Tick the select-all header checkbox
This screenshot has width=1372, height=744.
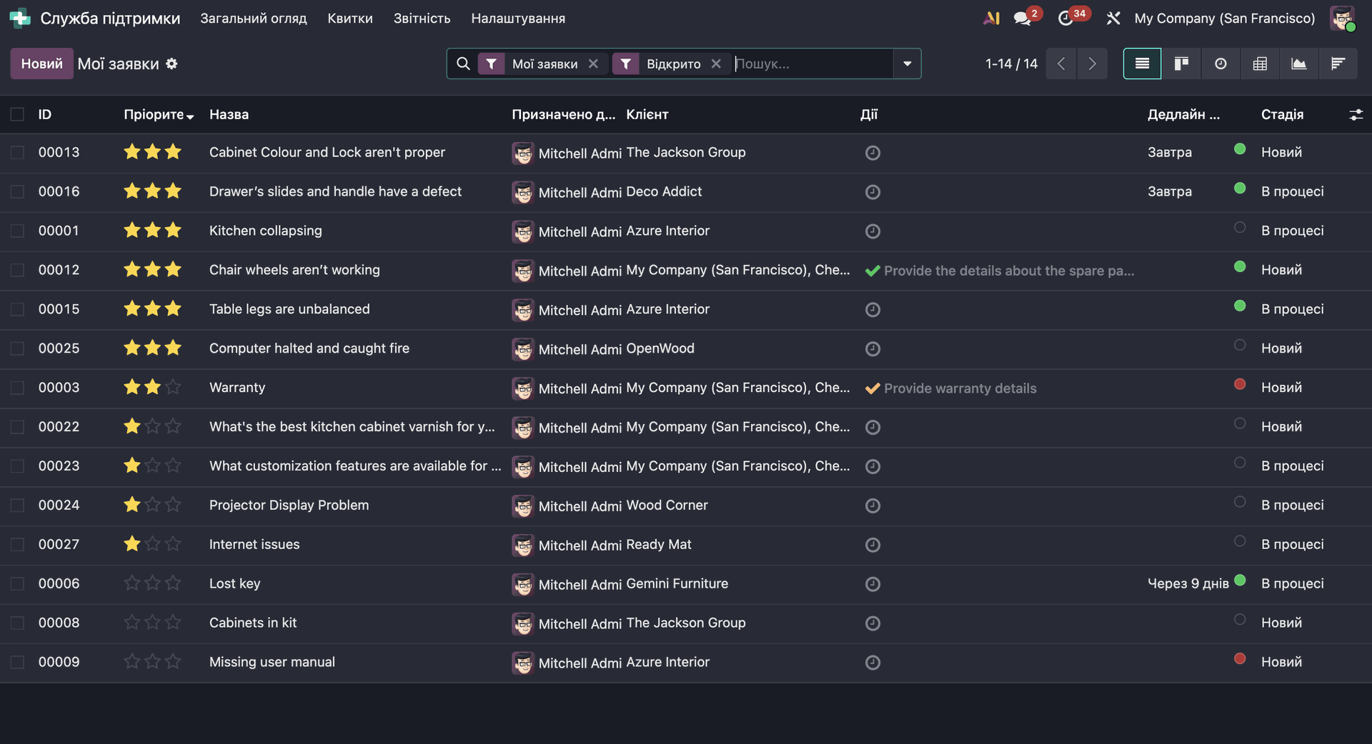point(17,114)
